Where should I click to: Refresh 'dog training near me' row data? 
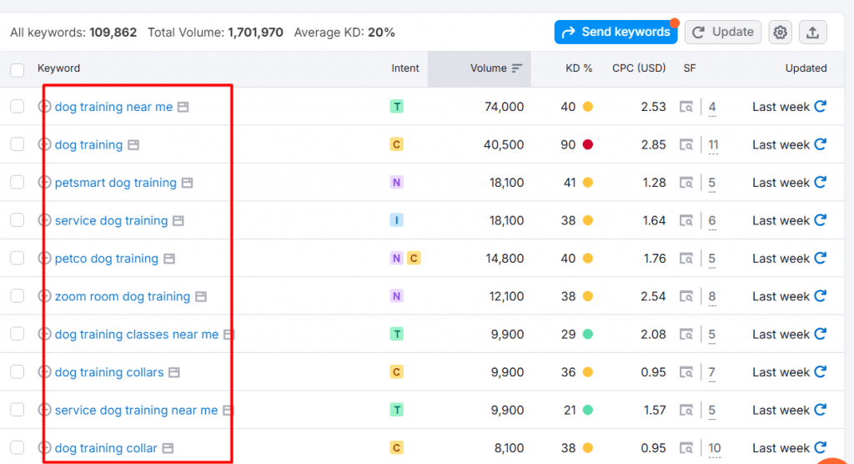click(x=821, y=106)
